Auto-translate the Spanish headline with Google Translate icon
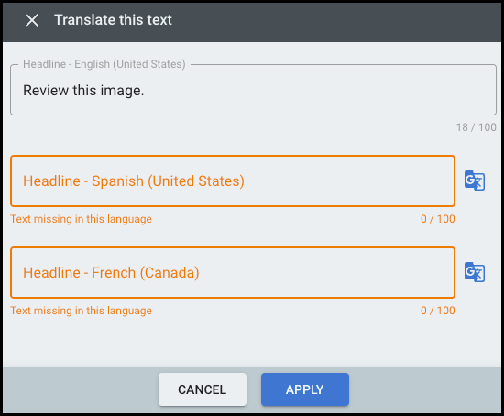 475,181
